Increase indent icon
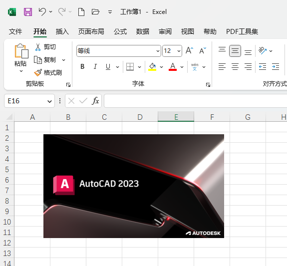Image resolution: width=287 pixels, height=266 pixels. point(276,67)
